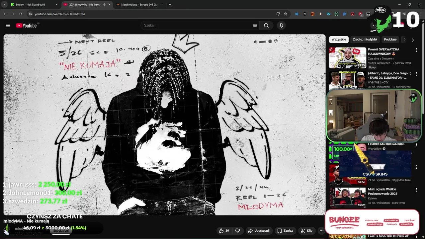Open the młodyMA channel avatar
The height and width of the screenshot is (239, 425).
[x=7, y=230]
